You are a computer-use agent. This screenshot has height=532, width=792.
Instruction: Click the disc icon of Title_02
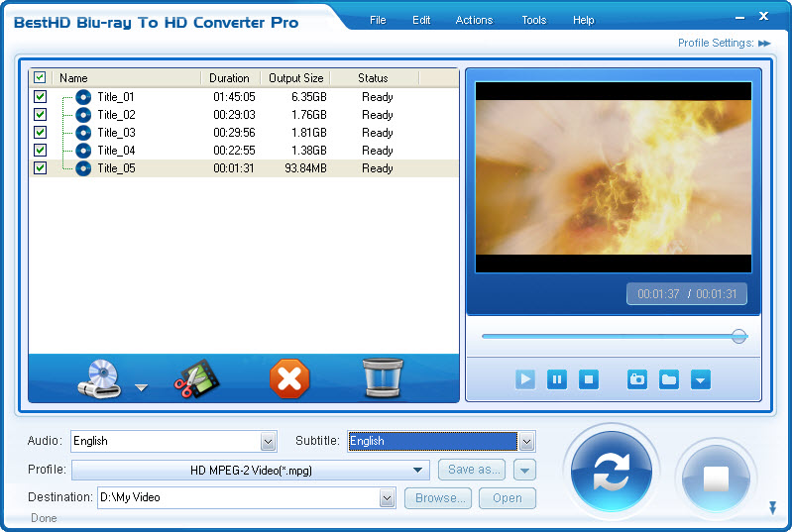point(83,115)
